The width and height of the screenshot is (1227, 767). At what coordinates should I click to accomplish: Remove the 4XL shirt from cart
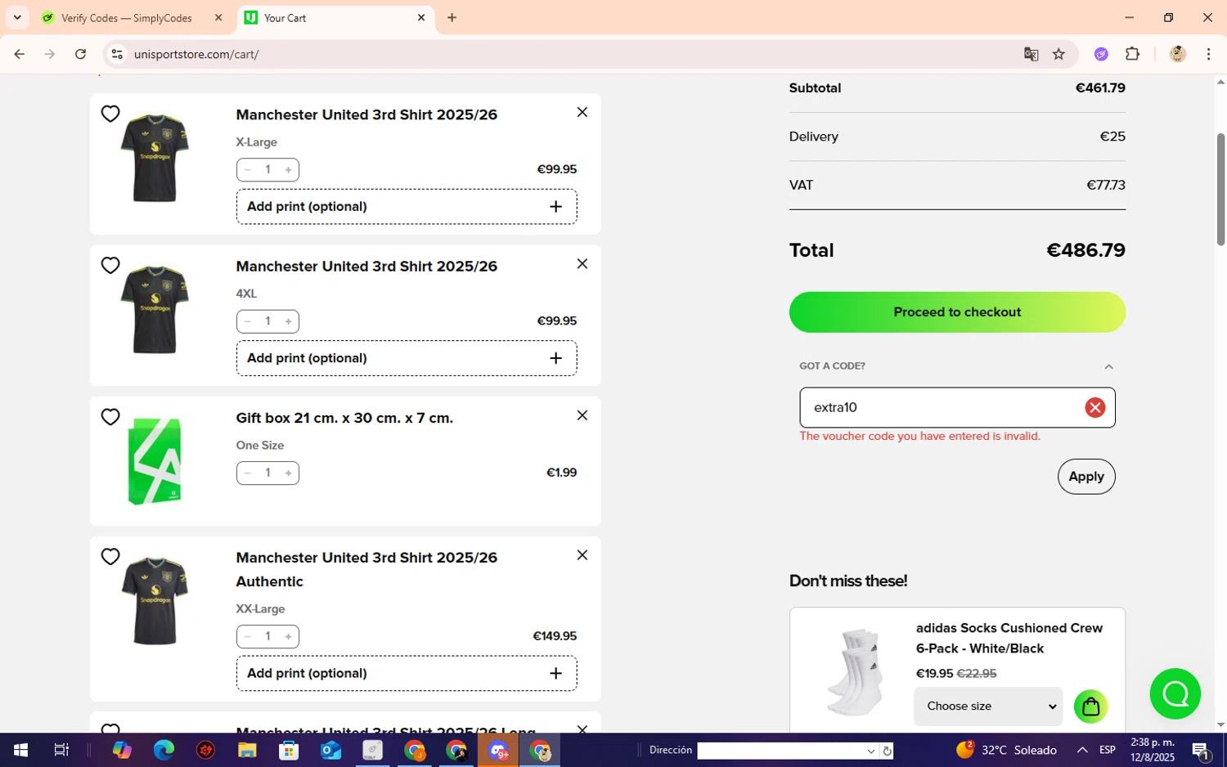pyautogui.click(x=582, y=263)
